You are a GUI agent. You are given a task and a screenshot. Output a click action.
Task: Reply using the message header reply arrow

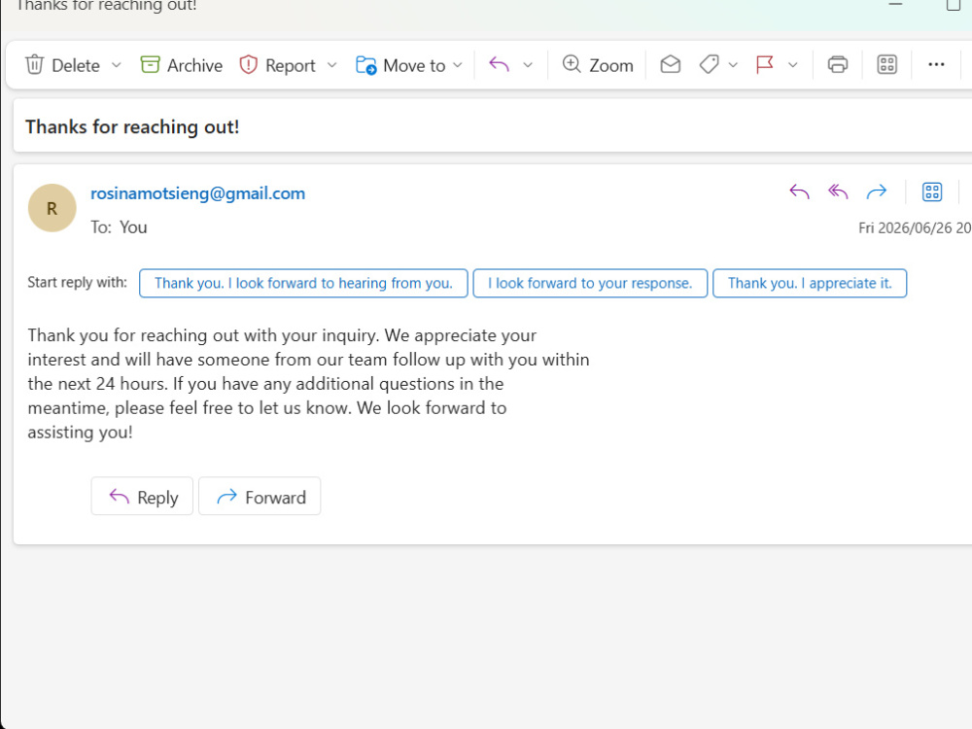coord(800,192)
